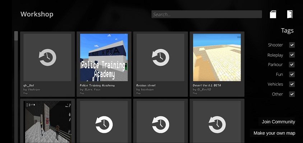Toggle the Roleplay tag checkbox
This screenshot has height=143, width=303.
(292, 55)
